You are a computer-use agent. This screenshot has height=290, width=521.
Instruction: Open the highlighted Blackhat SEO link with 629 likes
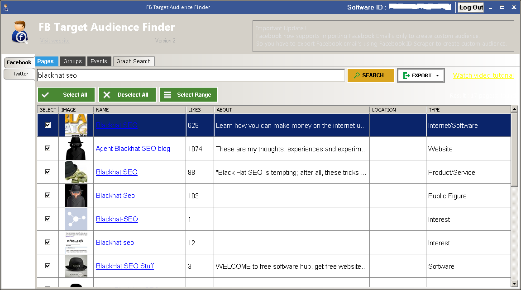117,125
